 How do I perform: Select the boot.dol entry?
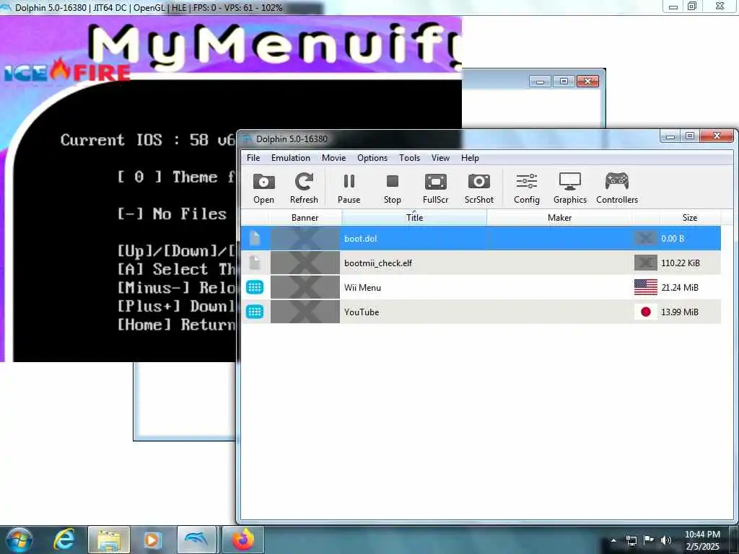point(481,238)
